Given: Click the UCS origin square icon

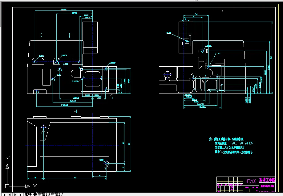Looking at the screenshot, I should (x=7, y=186).
